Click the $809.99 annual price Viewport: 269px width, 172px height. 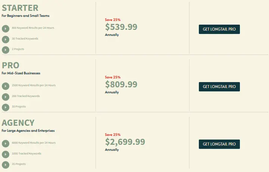click(x=121, y=84)
